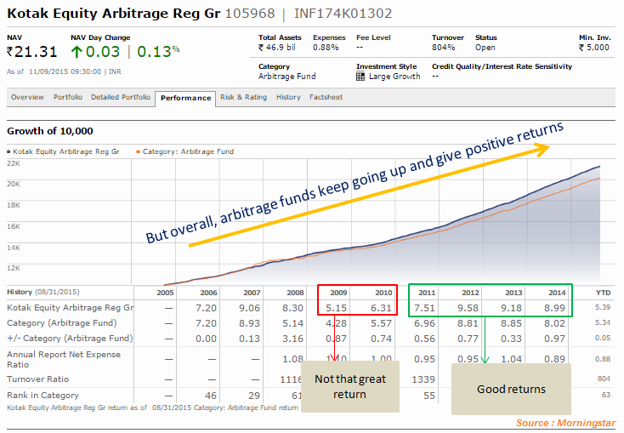Open the Overview tab
Image resolution: width=624 pixels, height=433 pixels.
pos(27,98)
